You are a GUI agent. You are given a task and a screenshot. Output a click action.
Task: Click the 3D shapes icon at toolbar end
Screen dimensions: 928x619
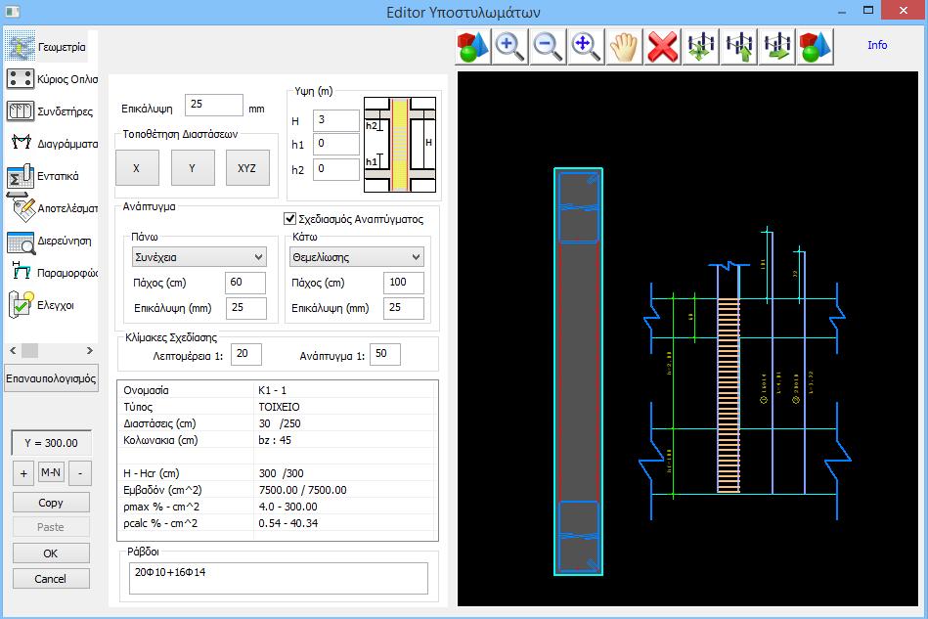coord(815,46)
